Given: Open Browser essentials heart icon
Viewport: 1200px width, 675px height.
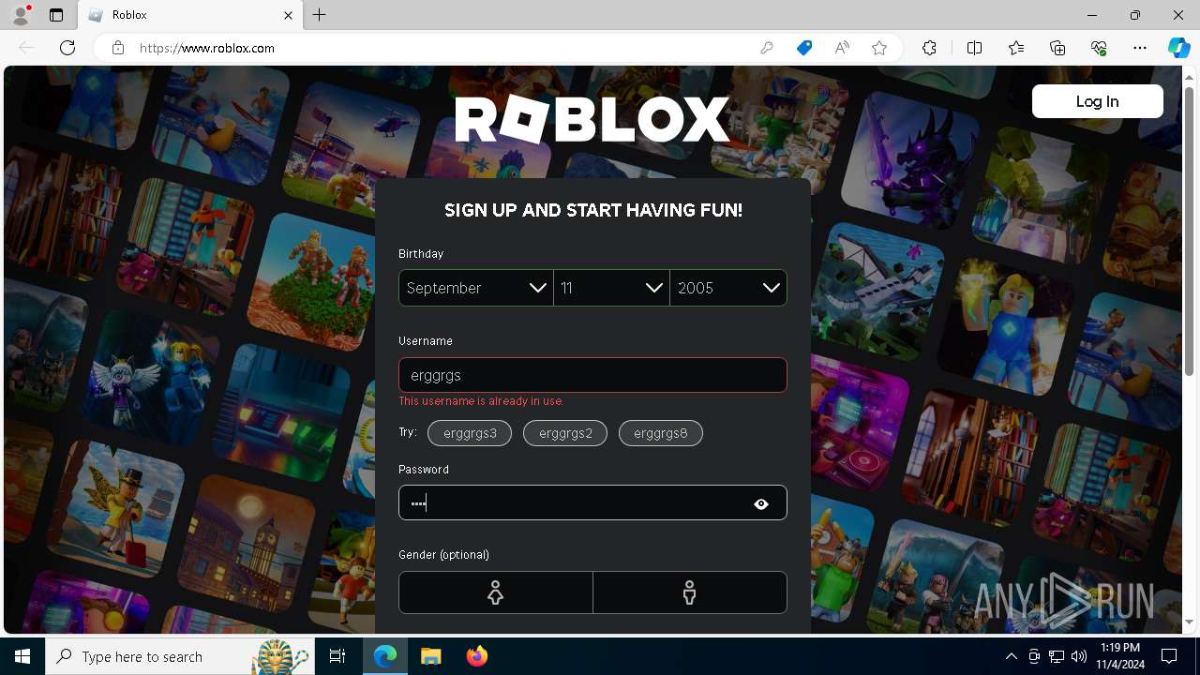Looking at the screenshot, I should point(1099,48).
